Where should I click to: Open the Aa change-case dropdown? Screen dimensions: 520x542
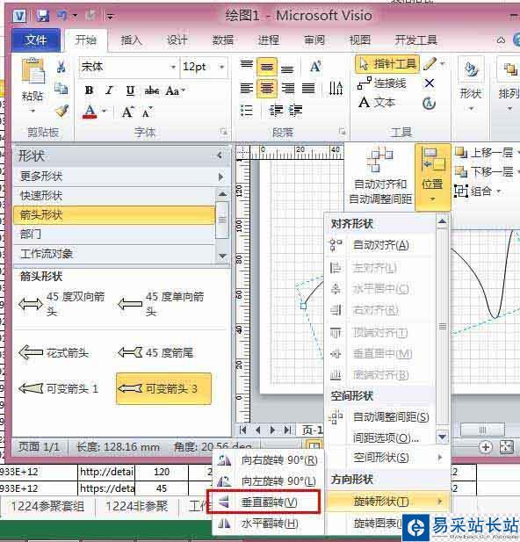[176, 90]
